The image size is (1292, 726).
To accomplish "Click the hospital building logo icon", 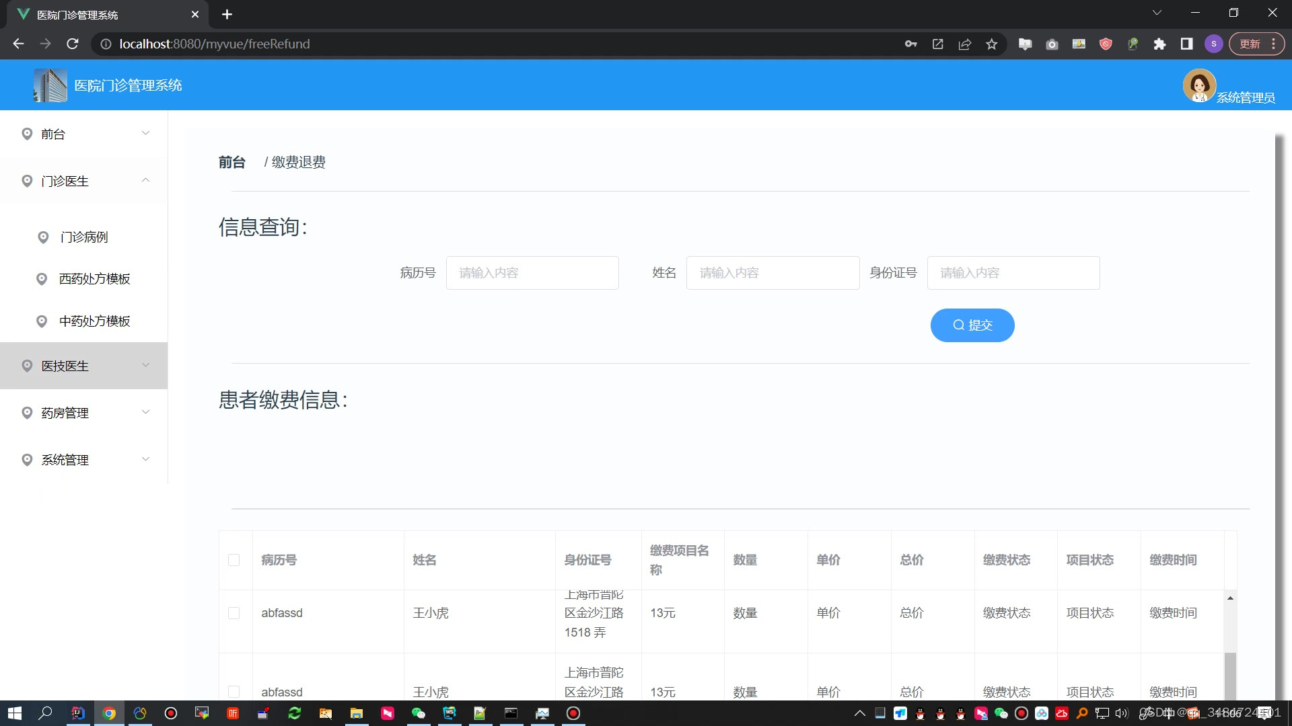I will tap(50, 85).
